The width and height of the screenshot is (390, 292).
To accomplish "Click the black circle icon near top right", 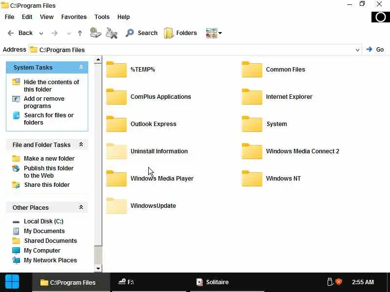I will (x=381, y=17).
